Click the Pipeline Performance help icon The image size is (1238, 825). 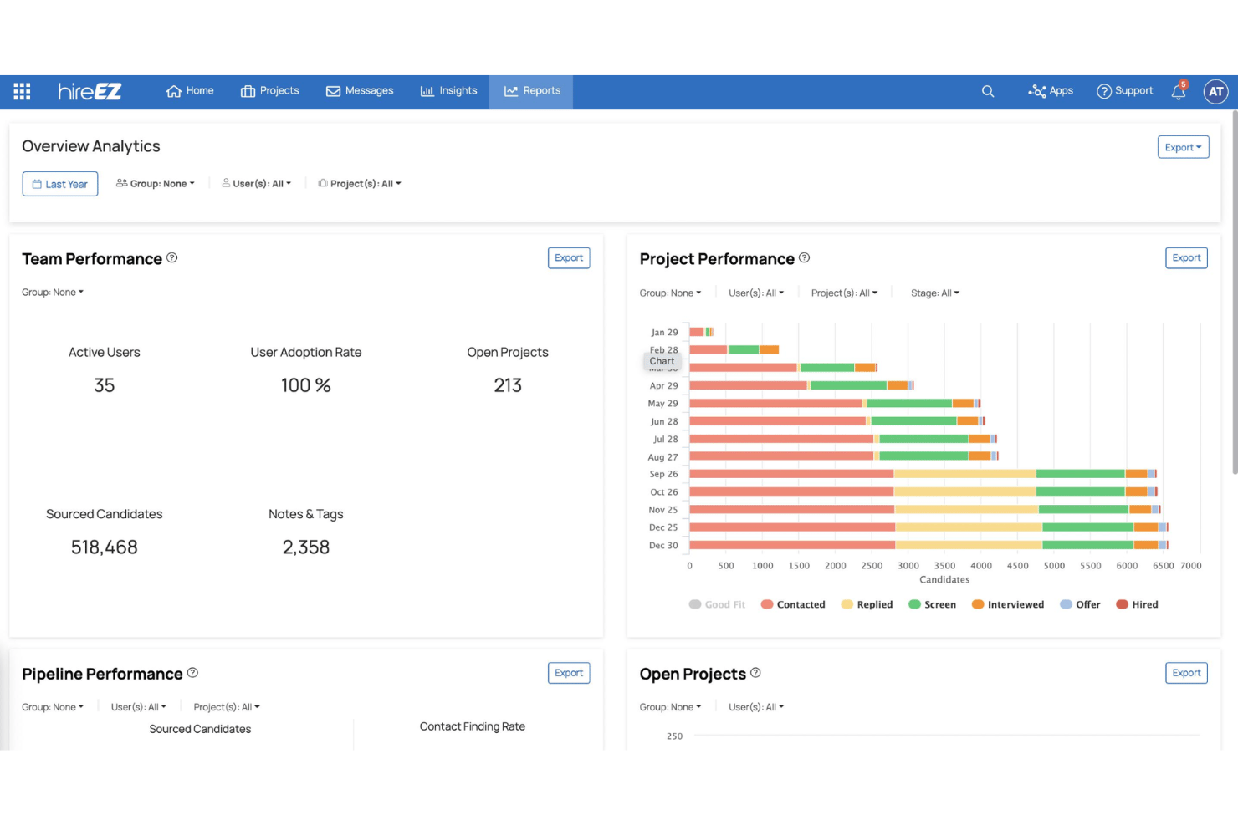click(x=192, y=673)
